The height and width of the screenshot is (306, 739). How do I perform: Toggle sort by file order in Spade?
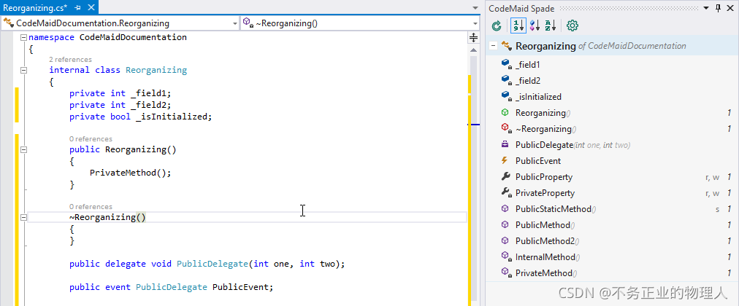point(518,25)
